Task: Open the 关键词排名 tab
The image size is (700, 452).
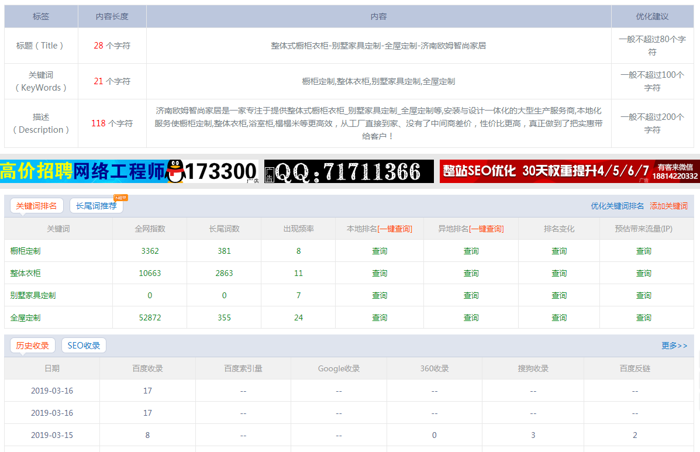Action: (x=36, y=206)
